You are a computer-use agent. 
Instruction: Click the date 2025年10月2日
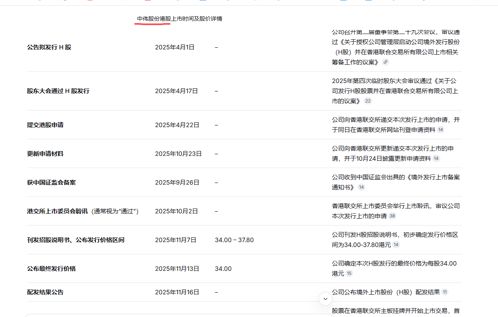pyautogui.click(x=176, y=211)
